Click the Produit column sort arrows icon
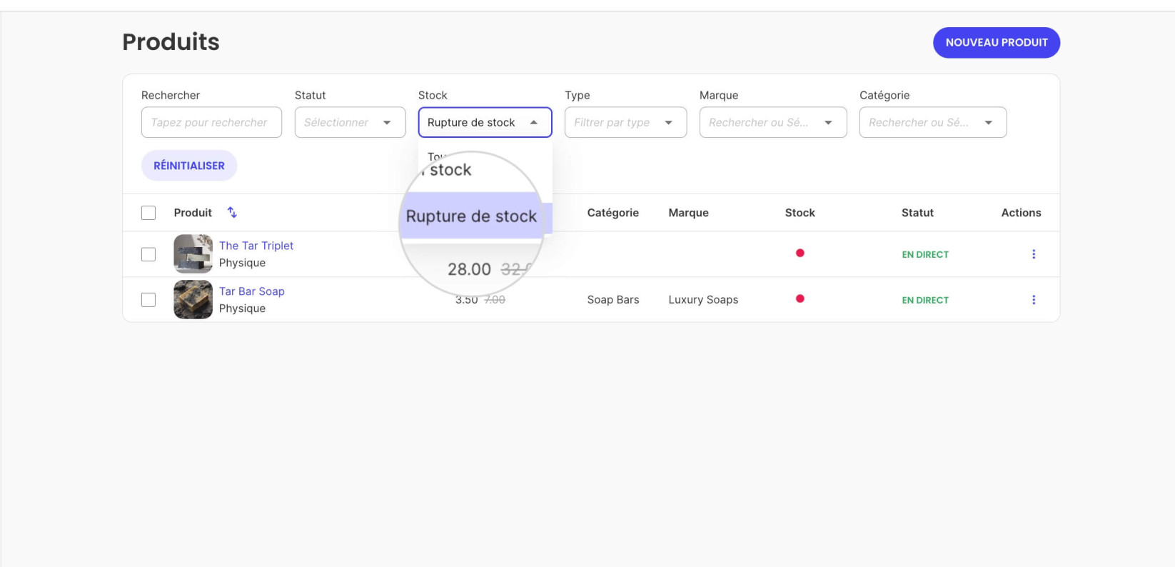 point(232,212)
